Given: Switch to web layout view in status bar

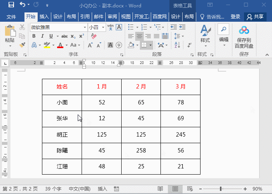Looking at the screenshot, I should point(190,189).
